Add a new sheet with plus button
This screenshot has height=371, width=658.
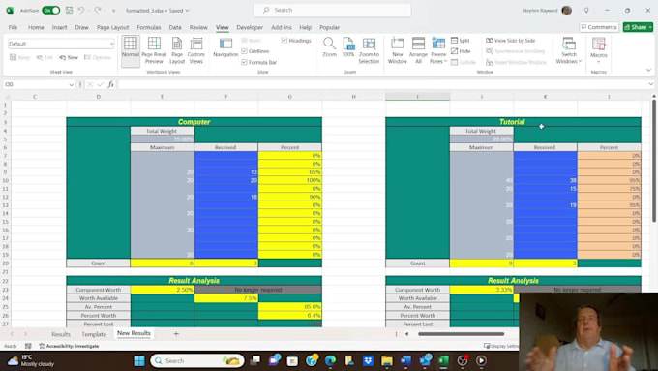(176, 333)
